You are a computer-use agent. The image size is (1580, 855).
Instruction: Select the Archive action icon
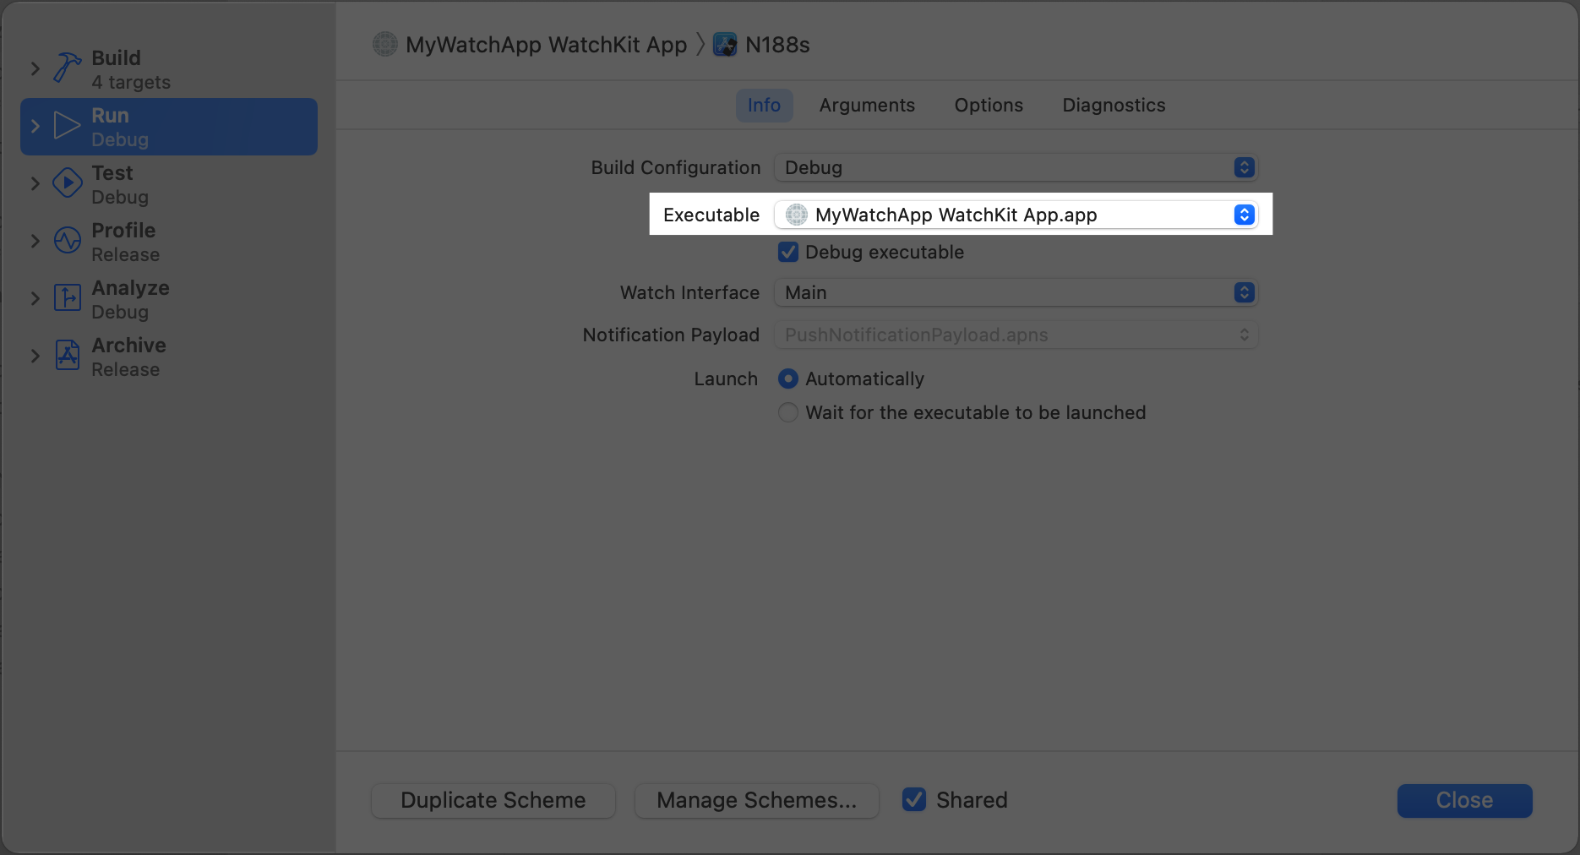pyautogui.click(x=68, y=356)
